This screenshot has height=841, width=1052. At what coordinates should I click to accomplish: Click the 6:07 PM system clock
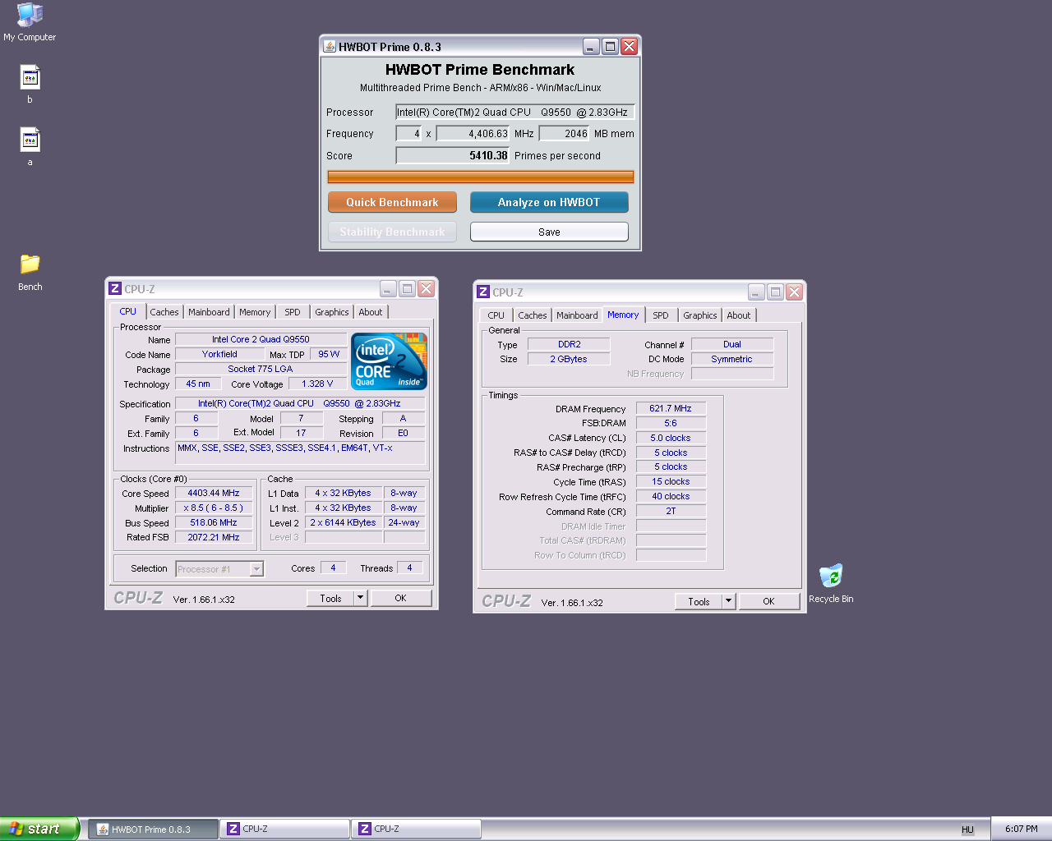[1021, 829]
